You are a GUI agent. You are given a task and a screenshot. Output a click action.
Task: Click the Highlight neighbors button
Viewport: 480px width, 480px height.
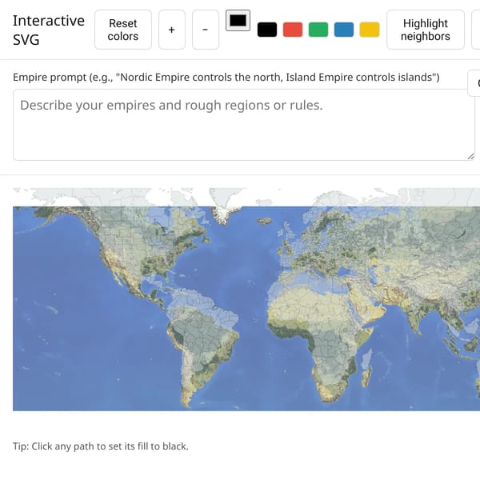(426, 30)
